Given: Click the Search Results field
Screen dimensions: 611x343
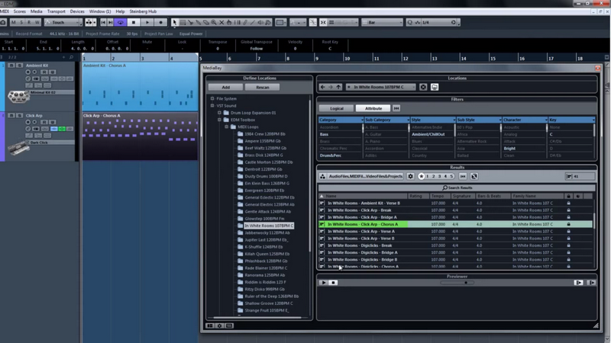Looking at the screenshot, I should click(x=457, y=188).
